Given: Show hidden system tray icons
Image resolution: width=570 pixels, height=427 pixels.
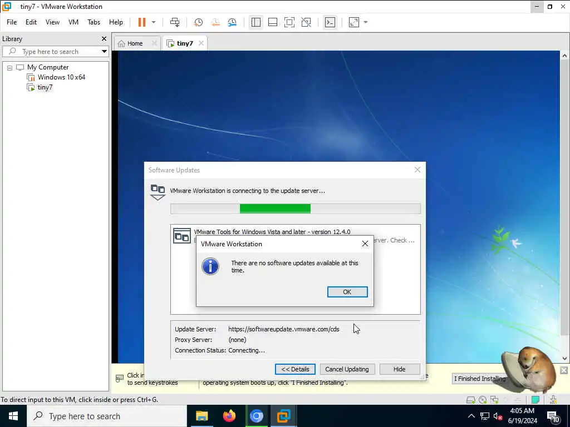Looking at the screenshot, I should tap(471, 416).
